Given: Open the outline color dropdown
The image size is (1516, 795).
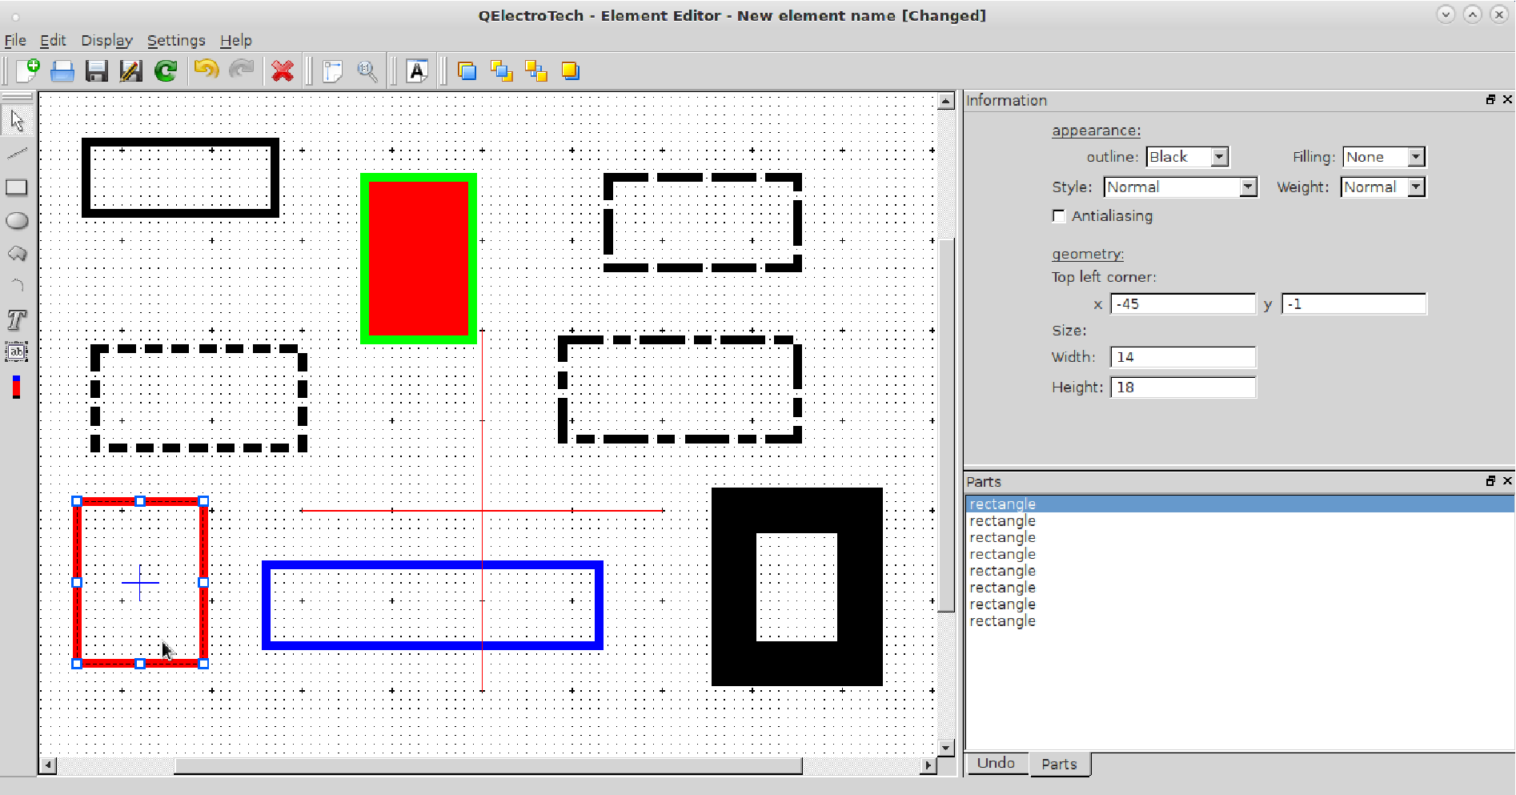Looking at the screenshot, I should point(1187,157).
